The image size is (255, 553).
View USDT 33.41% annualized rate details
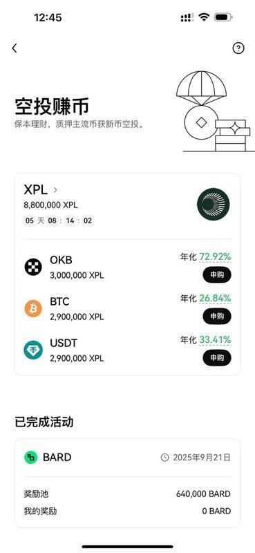click(215, 340)
